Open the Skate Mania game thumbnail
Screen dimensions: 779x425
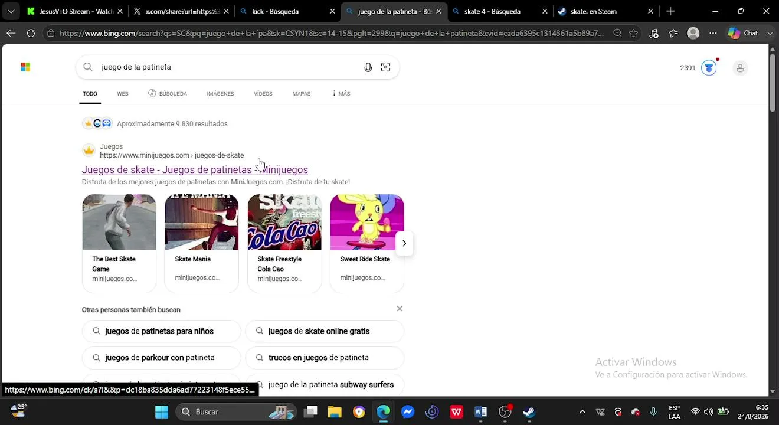tap(202, 222)
